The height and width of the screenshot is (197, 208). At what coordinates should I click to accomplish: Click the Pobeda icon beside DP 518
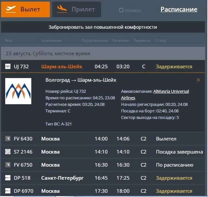pos(8,178)
